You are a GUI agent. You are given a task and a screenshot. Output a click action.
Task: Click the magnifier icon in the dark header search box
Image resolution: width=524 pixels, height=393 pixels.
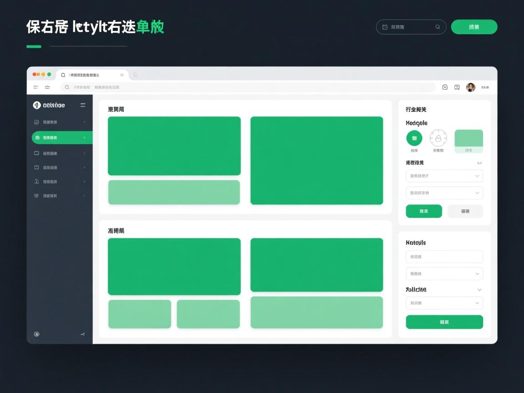point(438,27)
